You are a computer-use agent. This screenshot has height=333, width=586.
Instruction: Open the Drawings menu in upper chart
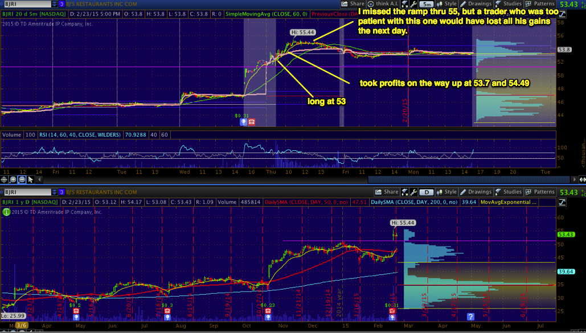tap(476, 3)
